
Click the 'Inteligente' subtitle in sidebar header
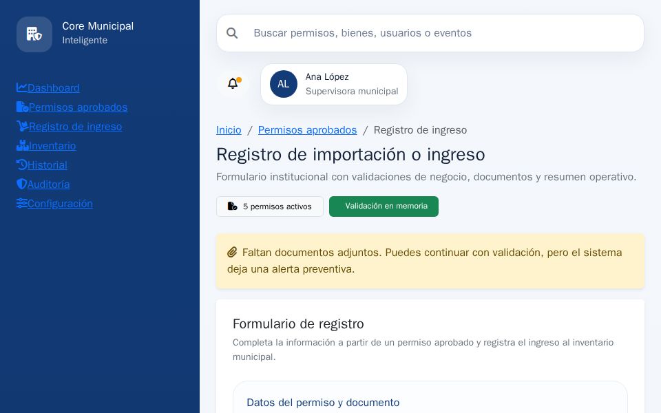85,40
